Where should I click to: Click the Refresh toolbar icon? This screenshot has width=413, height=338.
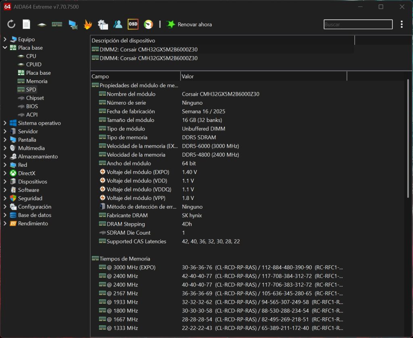(11, 24)
